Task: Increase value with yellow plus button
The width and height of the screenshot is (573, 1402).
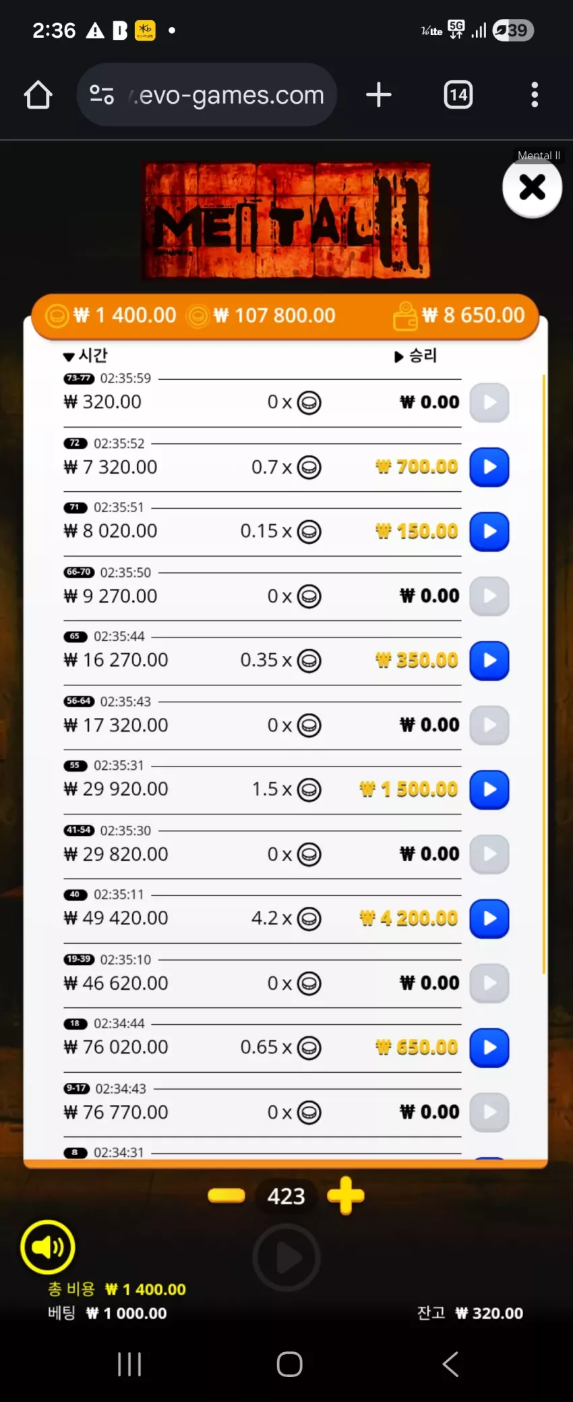Action: (346, 1196)
